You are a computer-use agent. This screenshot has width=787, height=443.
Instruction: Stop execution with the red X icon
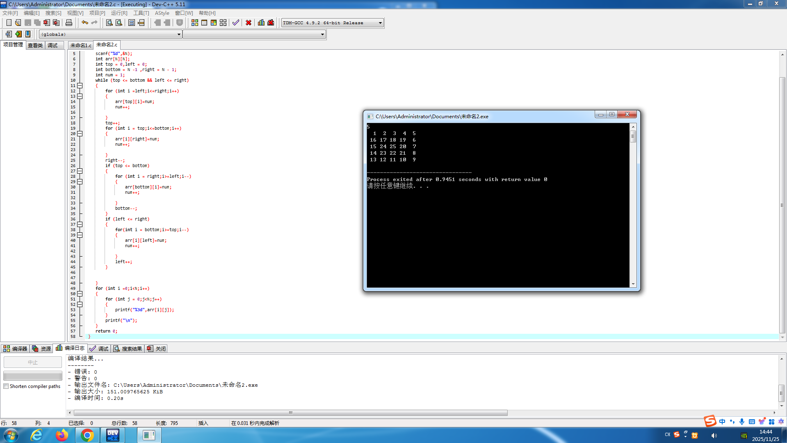click(x=249, y=23)
